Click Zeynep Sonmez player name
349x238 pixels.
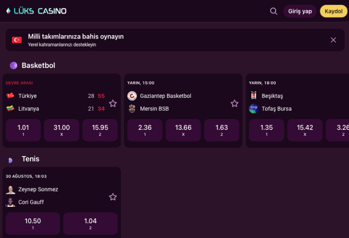[38, 190]
